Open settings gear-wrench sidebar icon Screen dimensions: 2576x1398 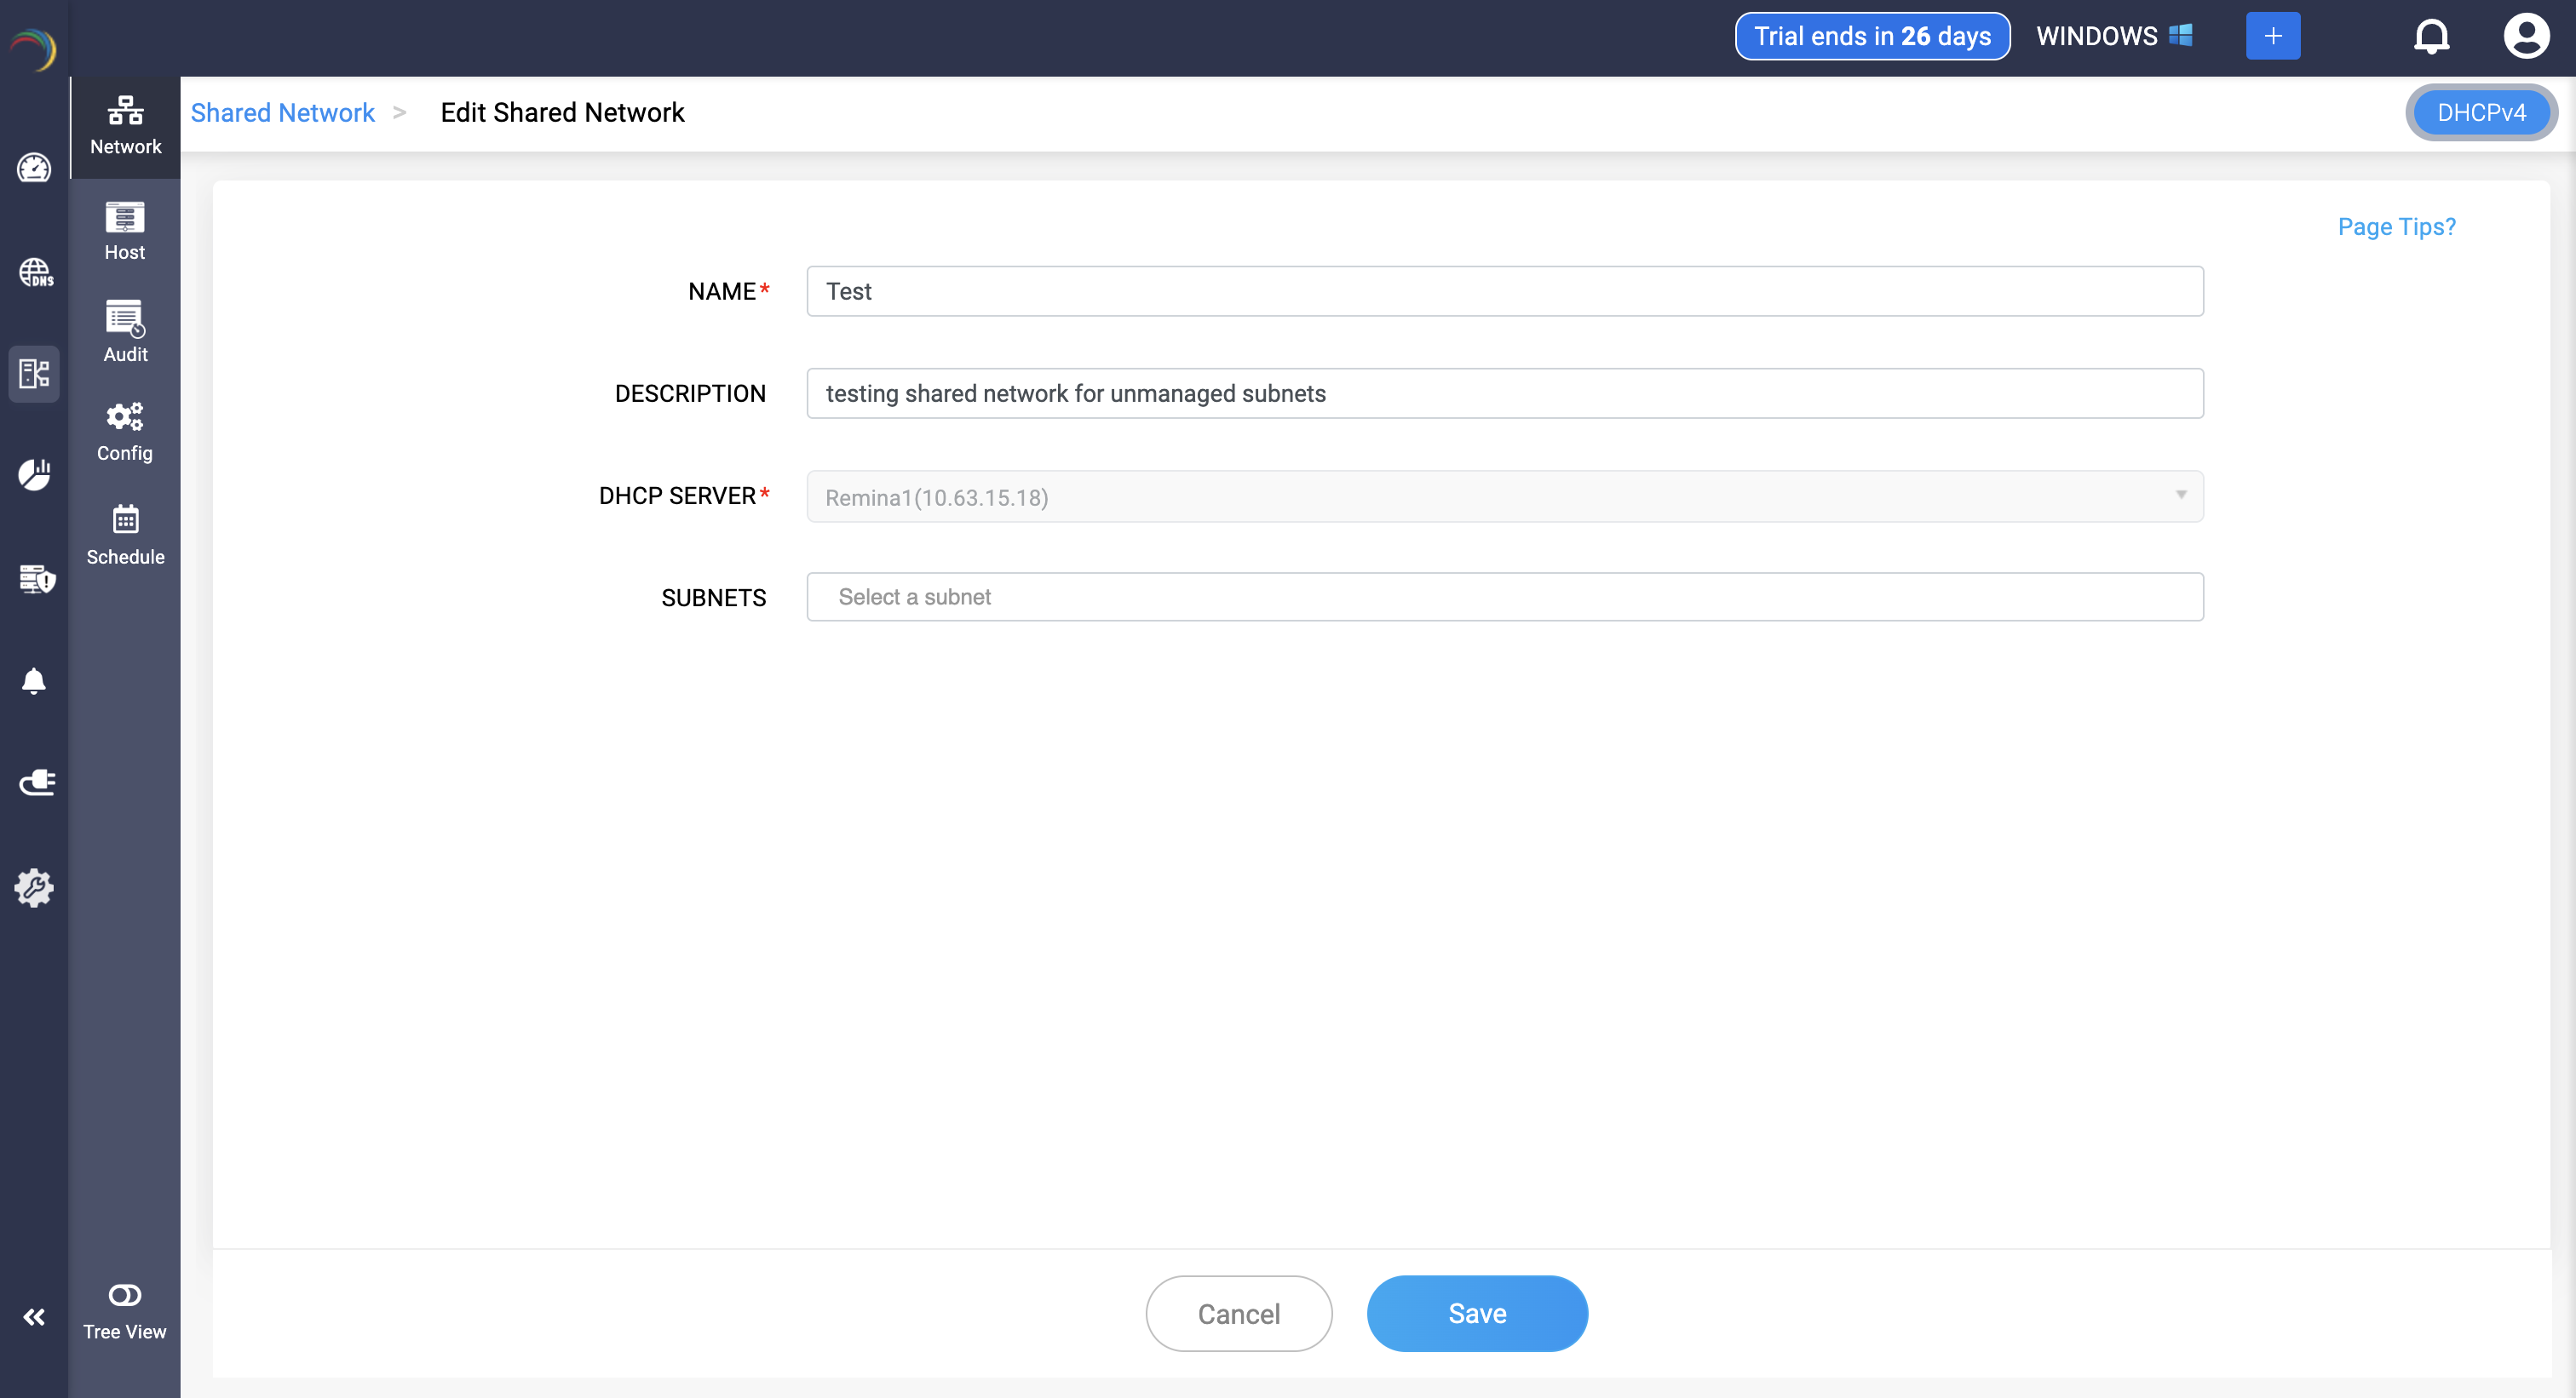(x=34, y=887)
